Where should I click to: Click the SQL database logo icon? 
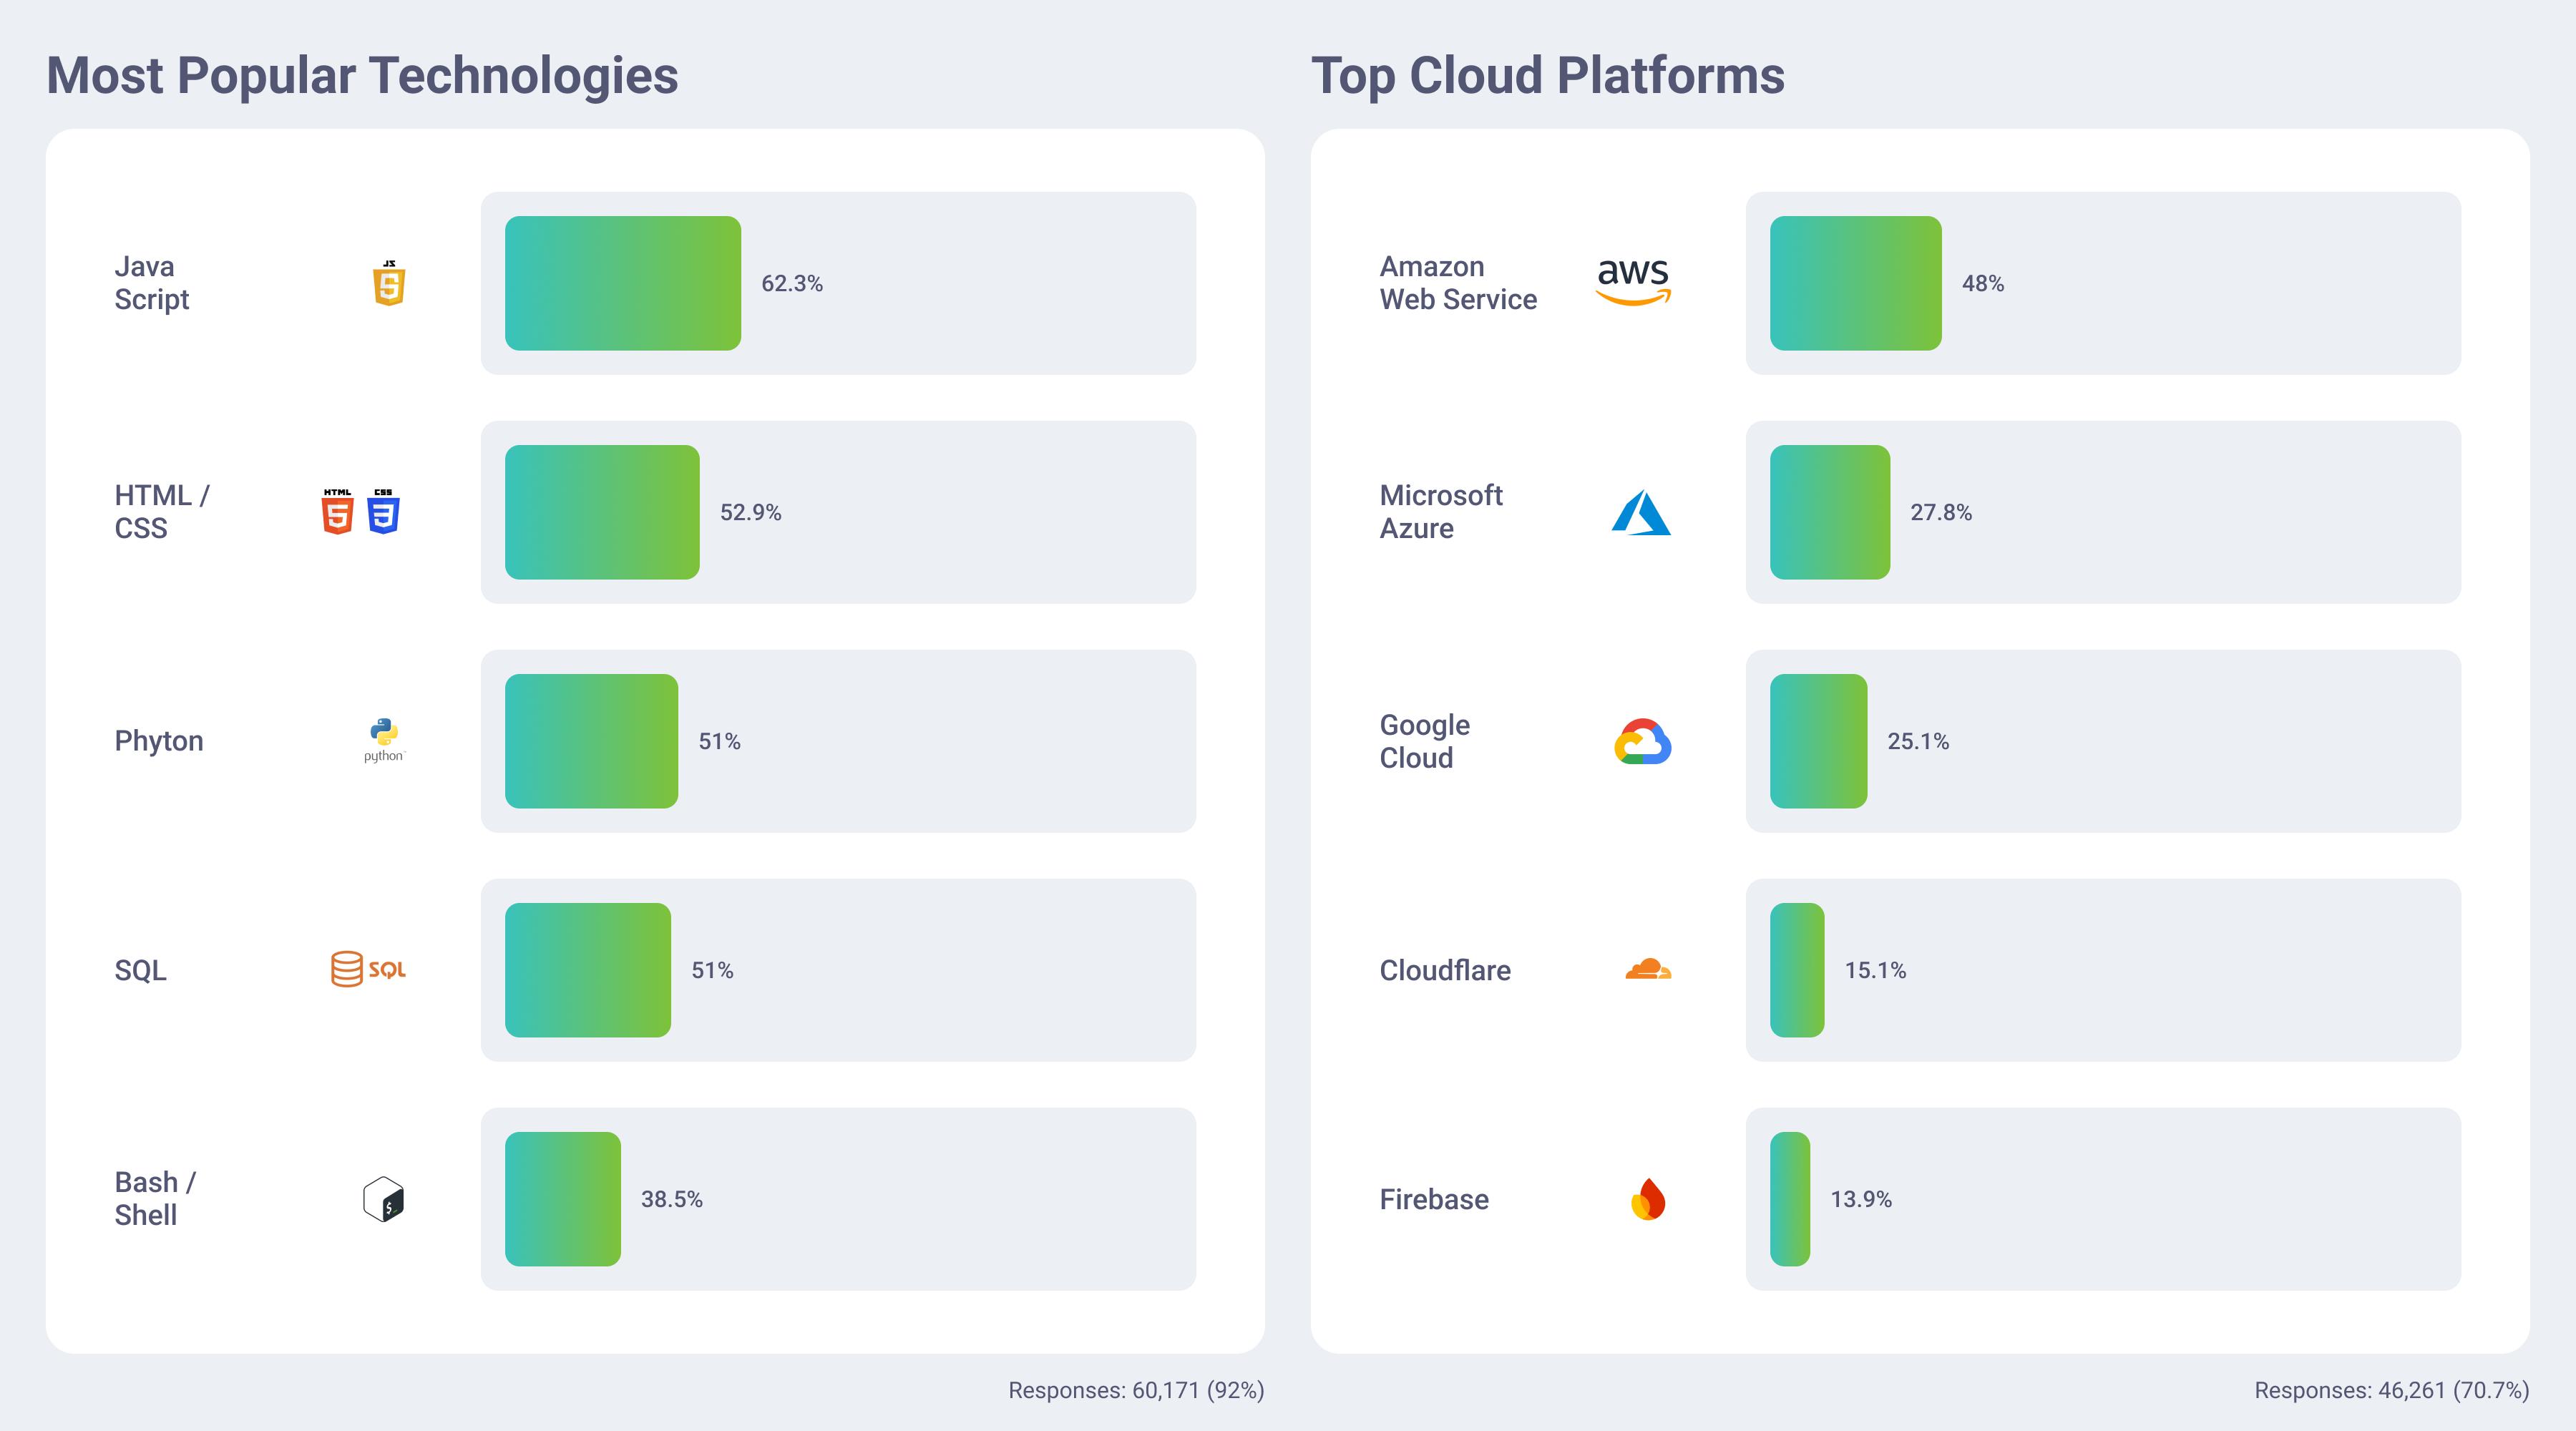click(368, 969)
